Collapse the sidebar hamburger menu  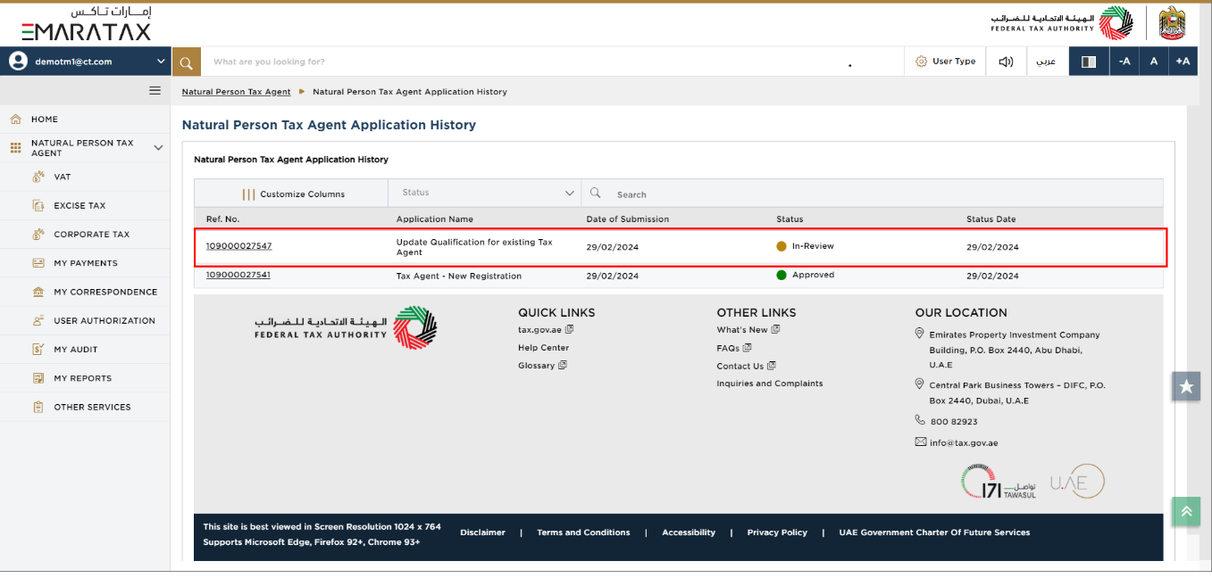point(155,90)
